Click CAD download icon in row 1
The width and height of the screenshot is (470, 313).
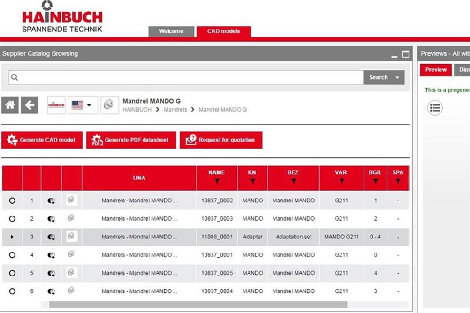coord(51,201)
